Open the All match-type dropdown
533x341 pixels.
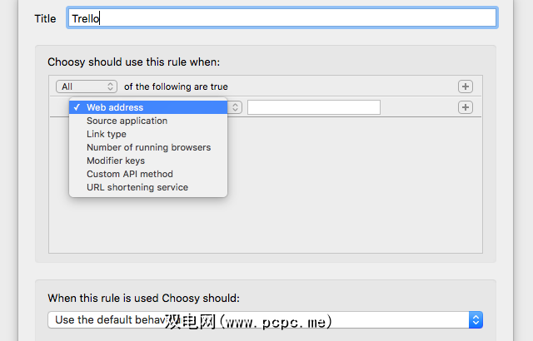click(86, 86)
